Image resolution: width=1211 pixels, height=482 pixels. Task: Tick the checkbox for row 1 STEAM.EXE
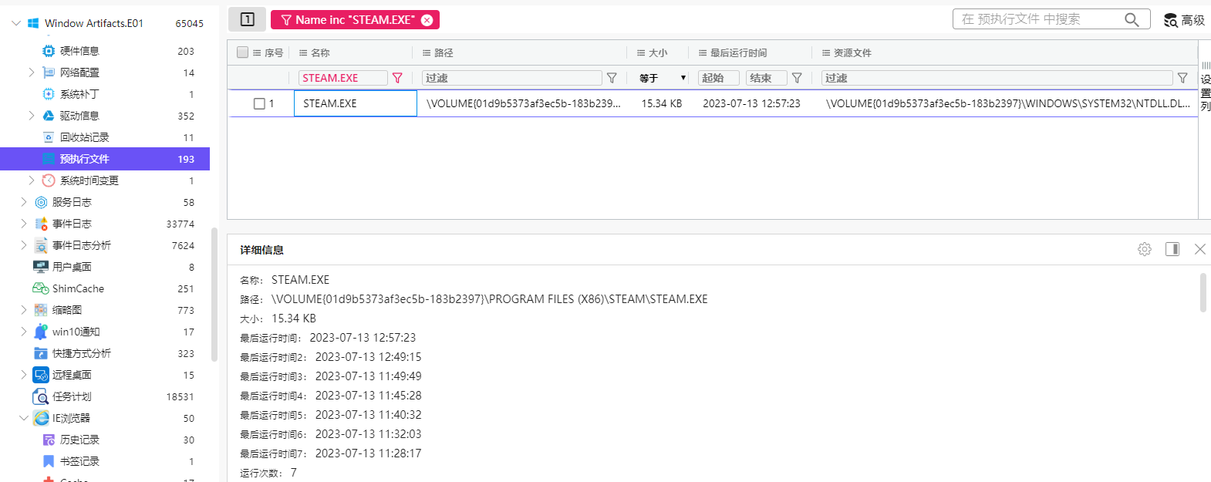[260, 103]
